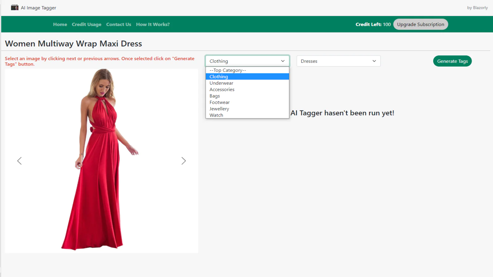
Task: Click the 'by Blazorly' text
Action: coord(477,8)
